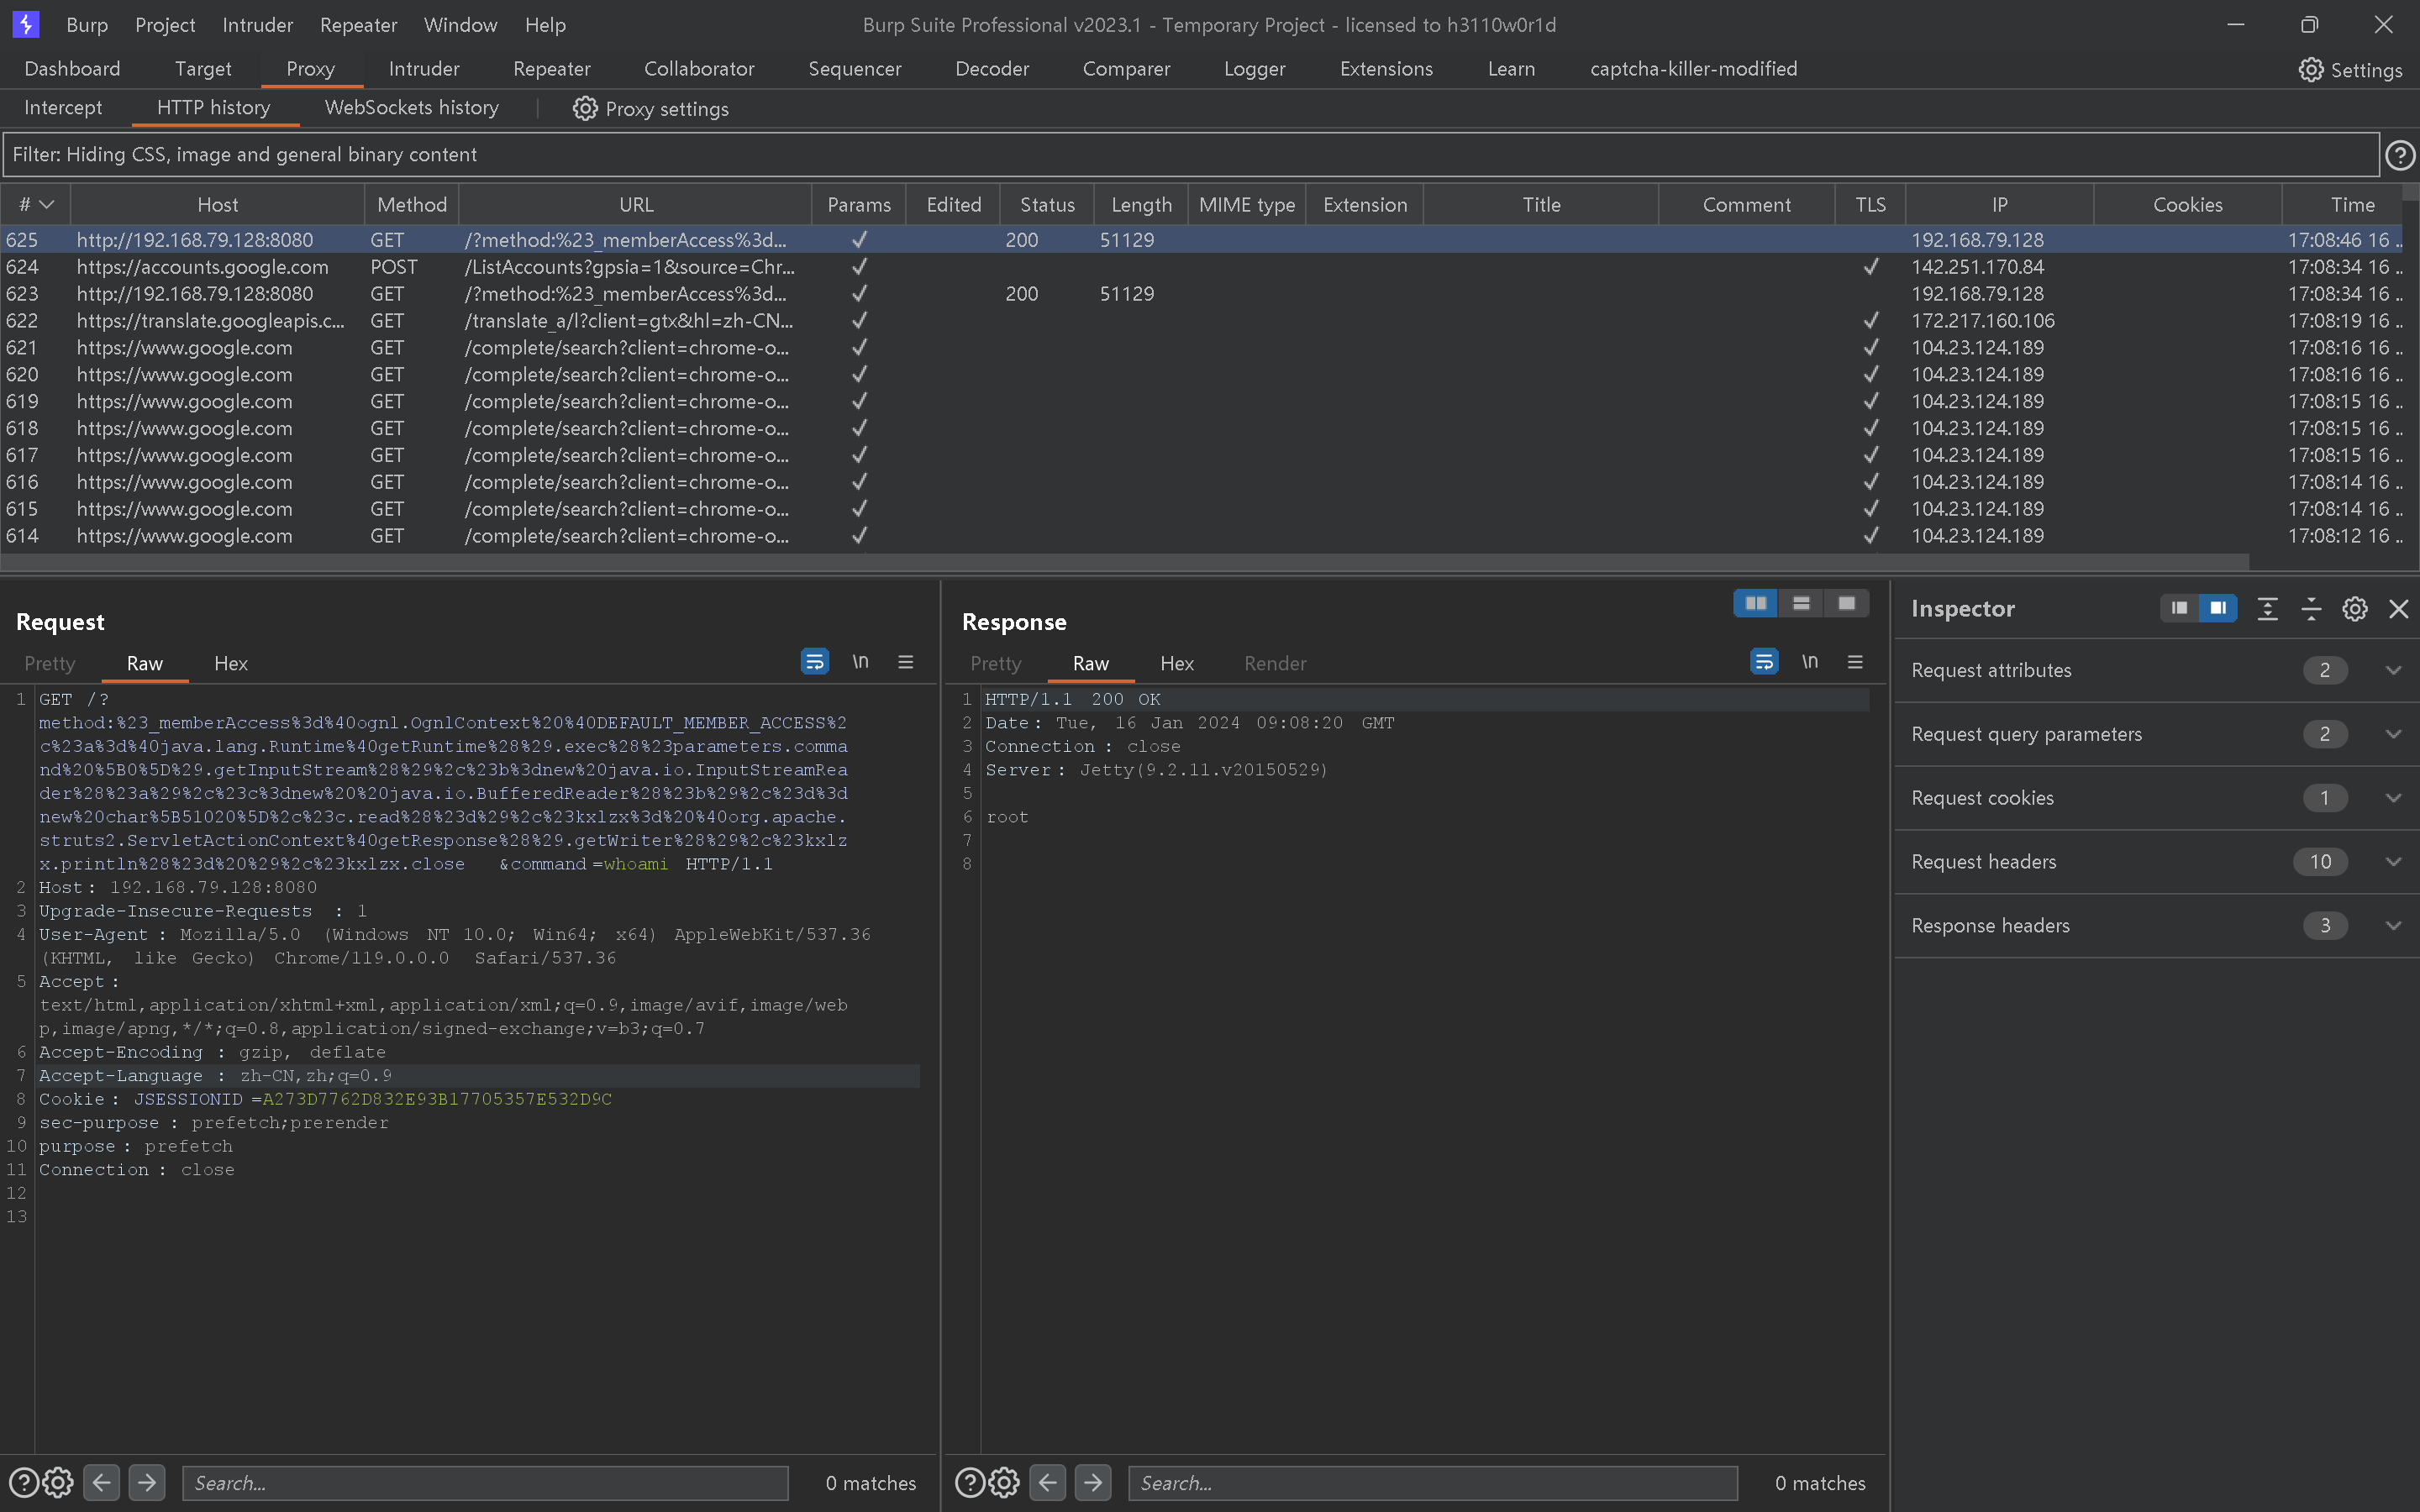Screen dimensions: 2420x1512
Task: Switch Request view to Hex
Action: click(231, 663)
